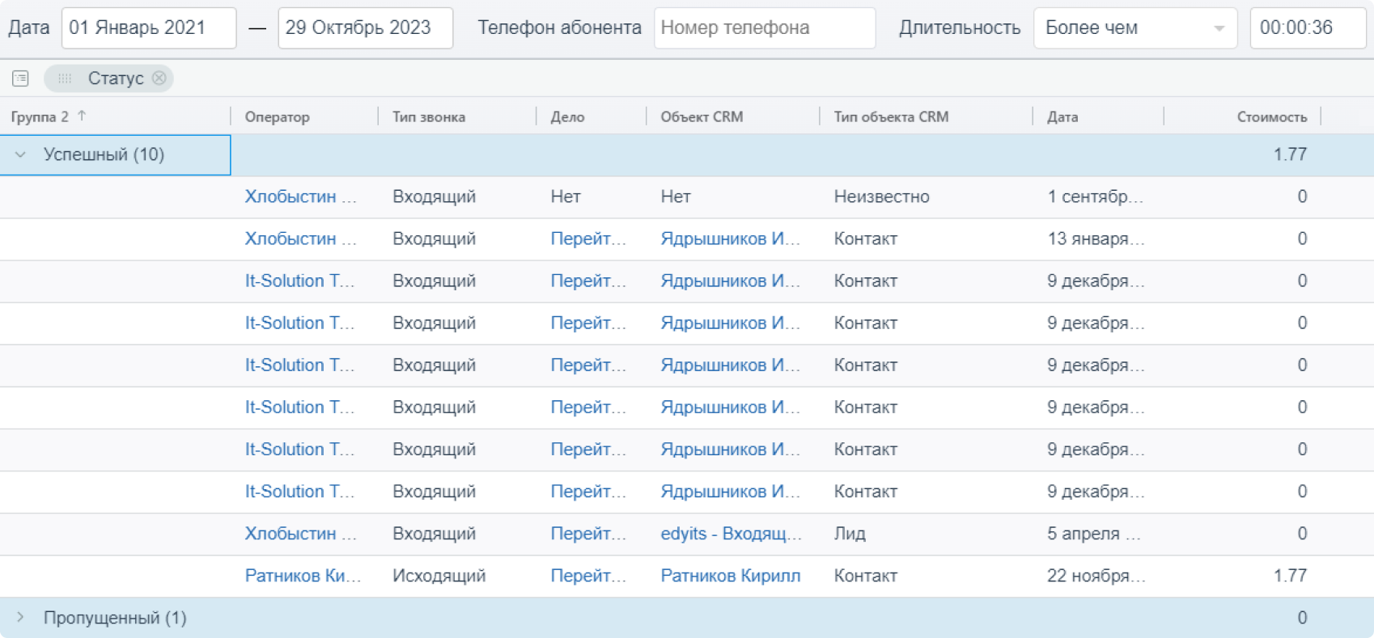
Task: Open the Ратников Ки… operator link
Action: [303, 576]
